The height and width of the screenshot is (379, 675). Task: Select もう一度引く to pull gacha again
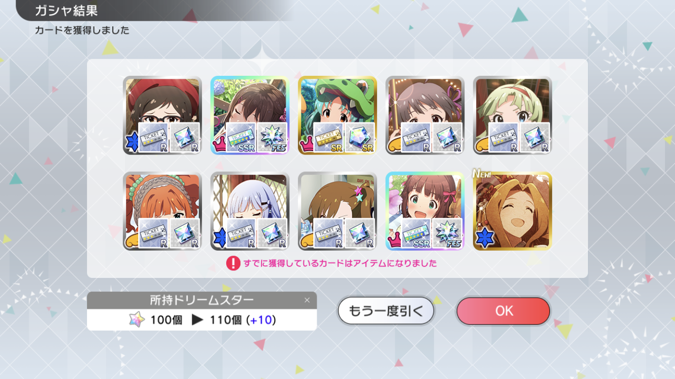(x=386, y=310)
